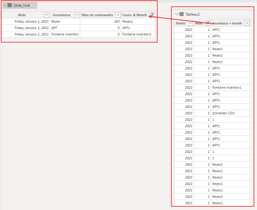Open the Fournisseur column dropdown
The height and width of the screenshot is (210, 257).
[77, 15]
